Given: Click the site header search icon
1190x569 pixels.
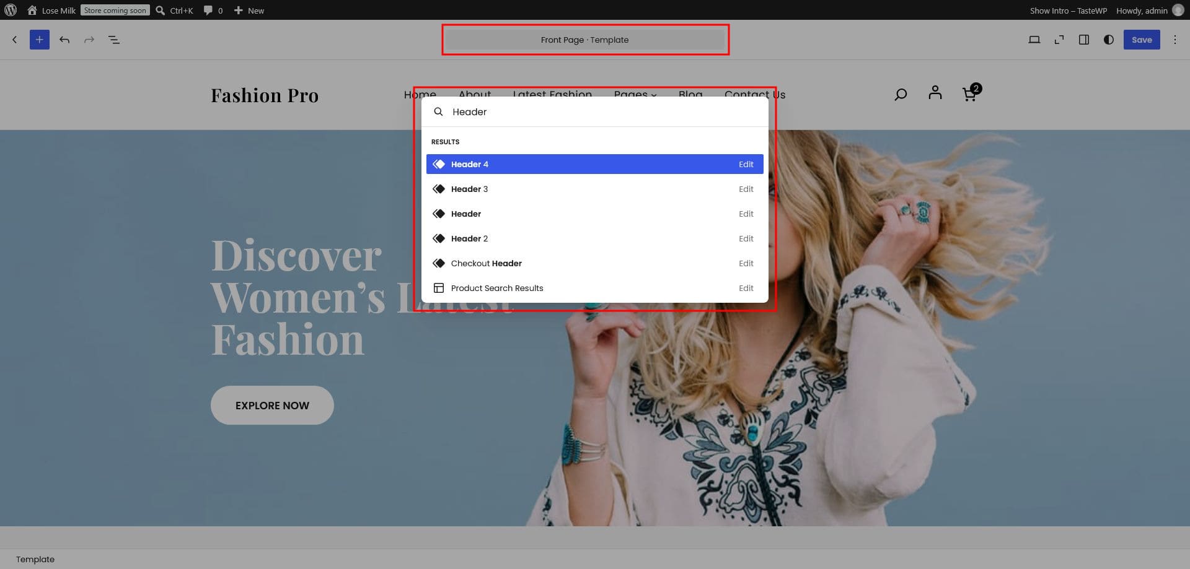Looking at the screenshot, I should (901, 94).
